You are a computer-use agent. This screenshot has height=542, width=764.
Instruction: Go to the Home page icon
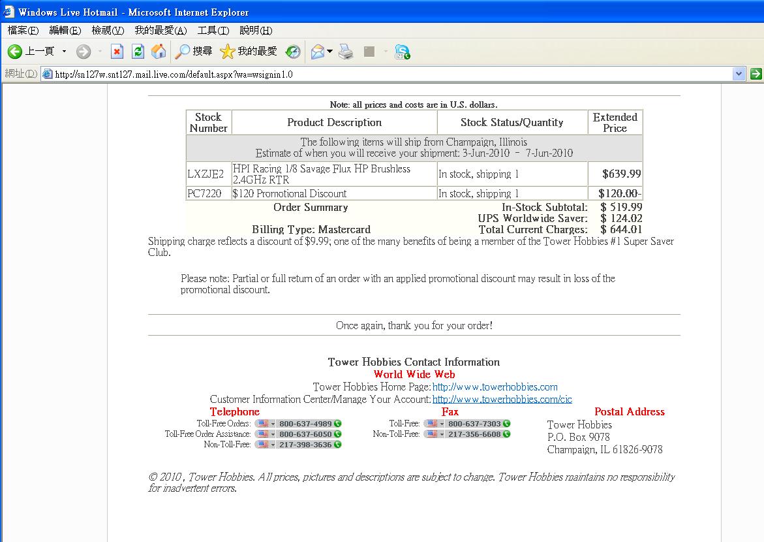tap(158, 52)
